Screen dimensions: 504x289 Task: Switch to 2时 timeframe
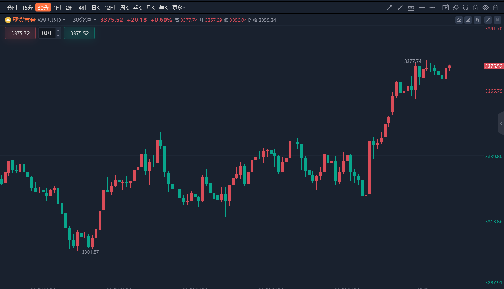(x=70, y=7)
